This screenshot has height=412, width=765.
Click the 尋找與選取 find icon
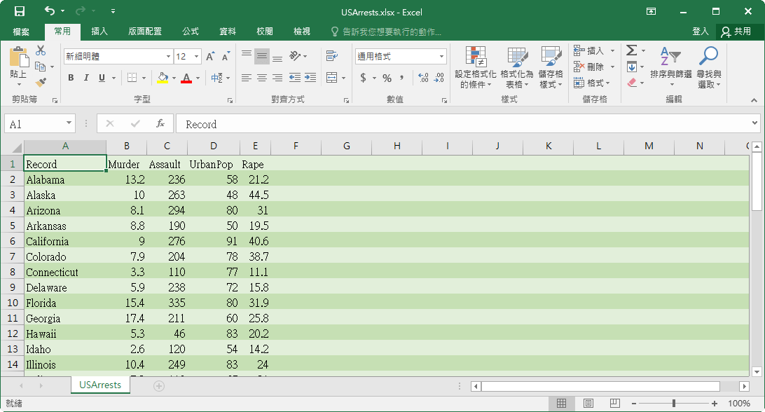[708, 56]
